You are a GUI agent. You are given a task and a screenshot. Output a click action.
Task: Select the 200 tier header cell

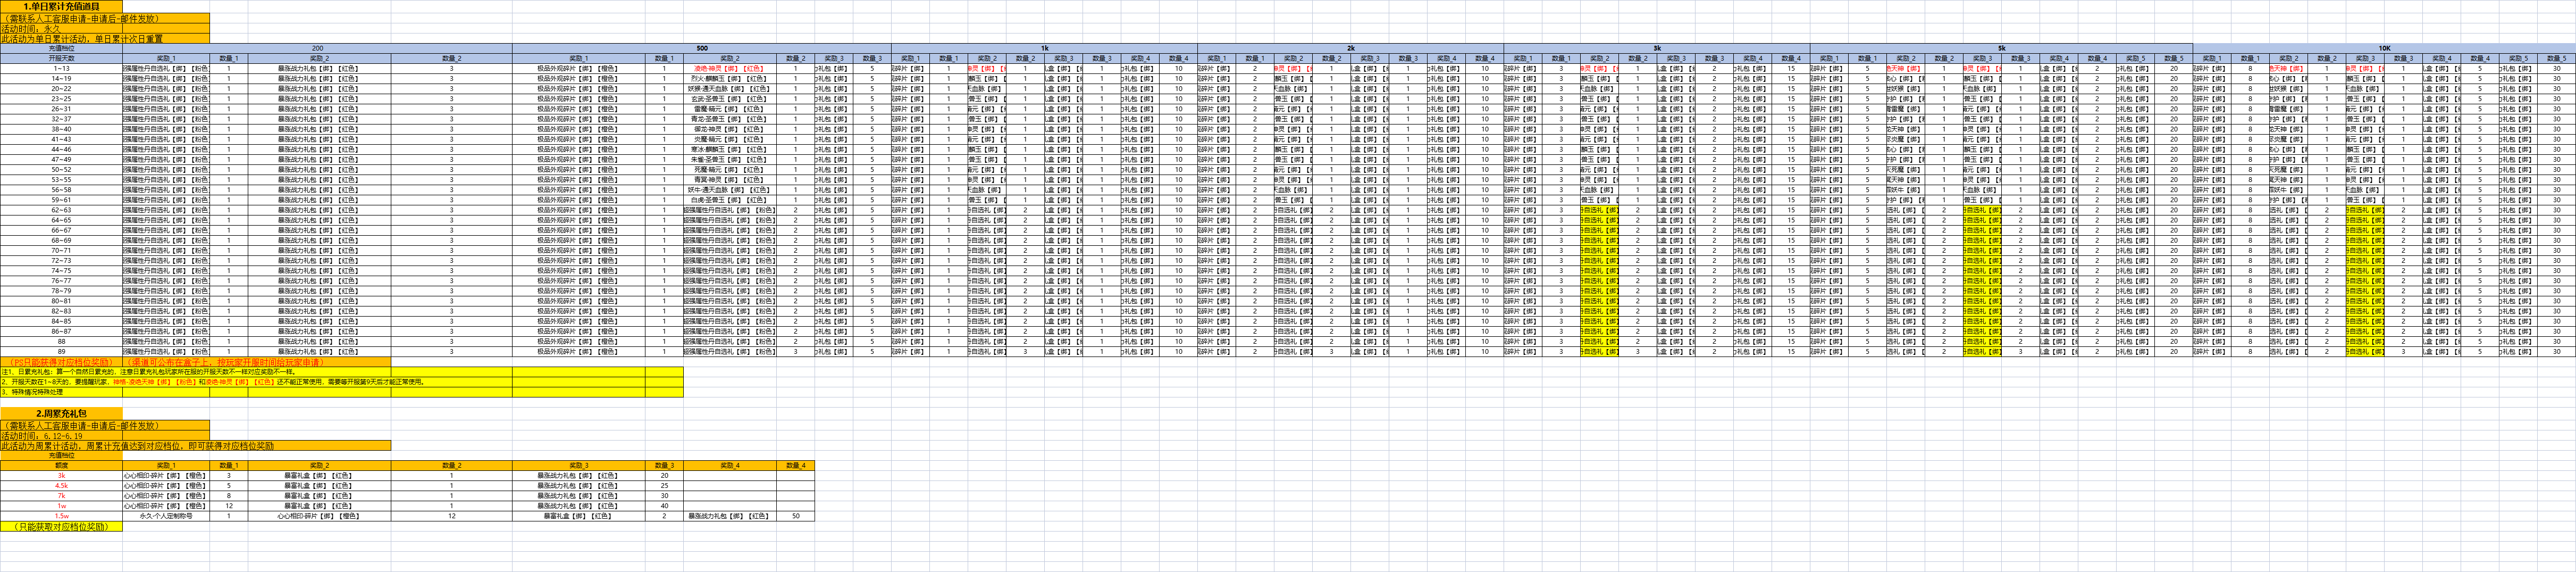coord(317,48)
